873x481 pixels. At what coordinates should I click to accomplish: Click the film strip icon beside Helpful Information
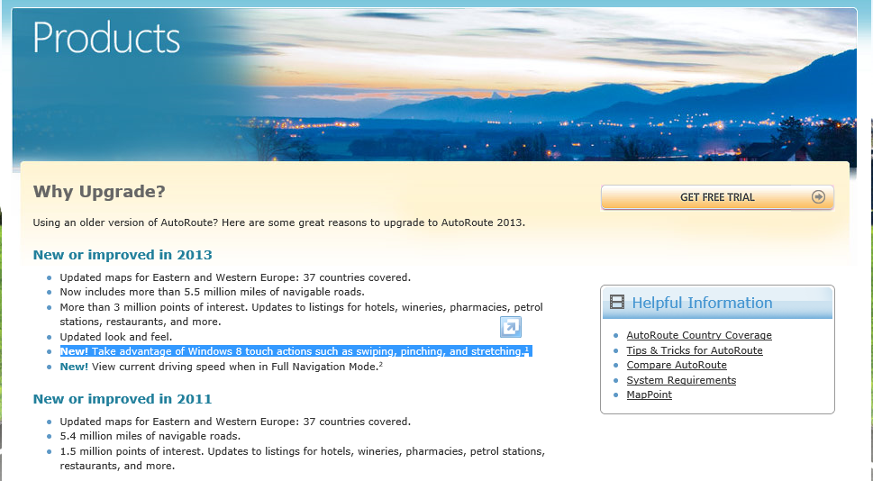[x=617, y=303]
